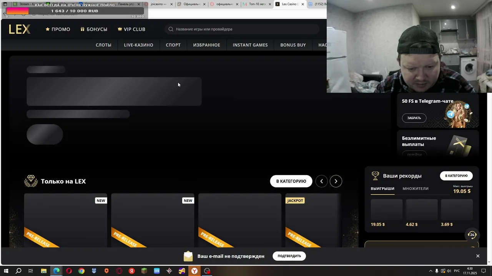Switch to the ИЗБРАННОЕ category
This screenshot has height=276, width=492.
click(x=206, y=45)
